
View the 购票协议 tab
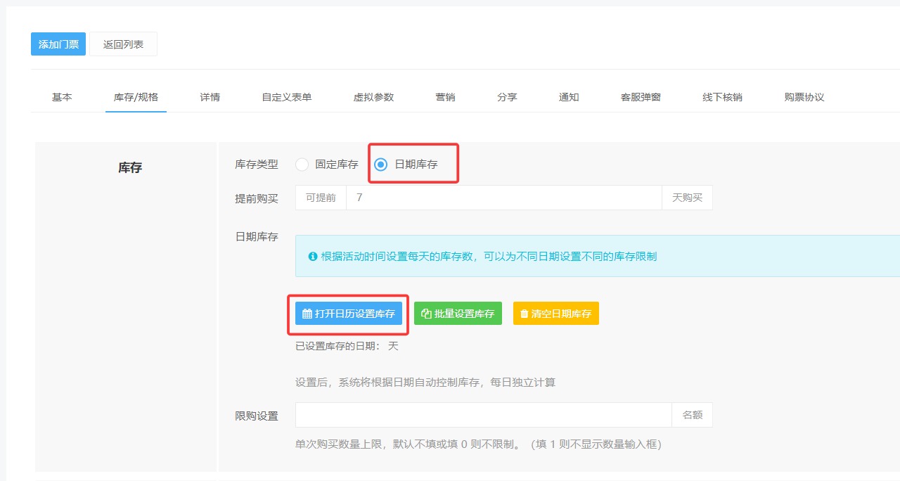tap(804, 97)
